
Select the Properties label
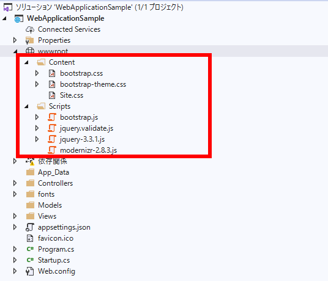click(x=54, y=40)
